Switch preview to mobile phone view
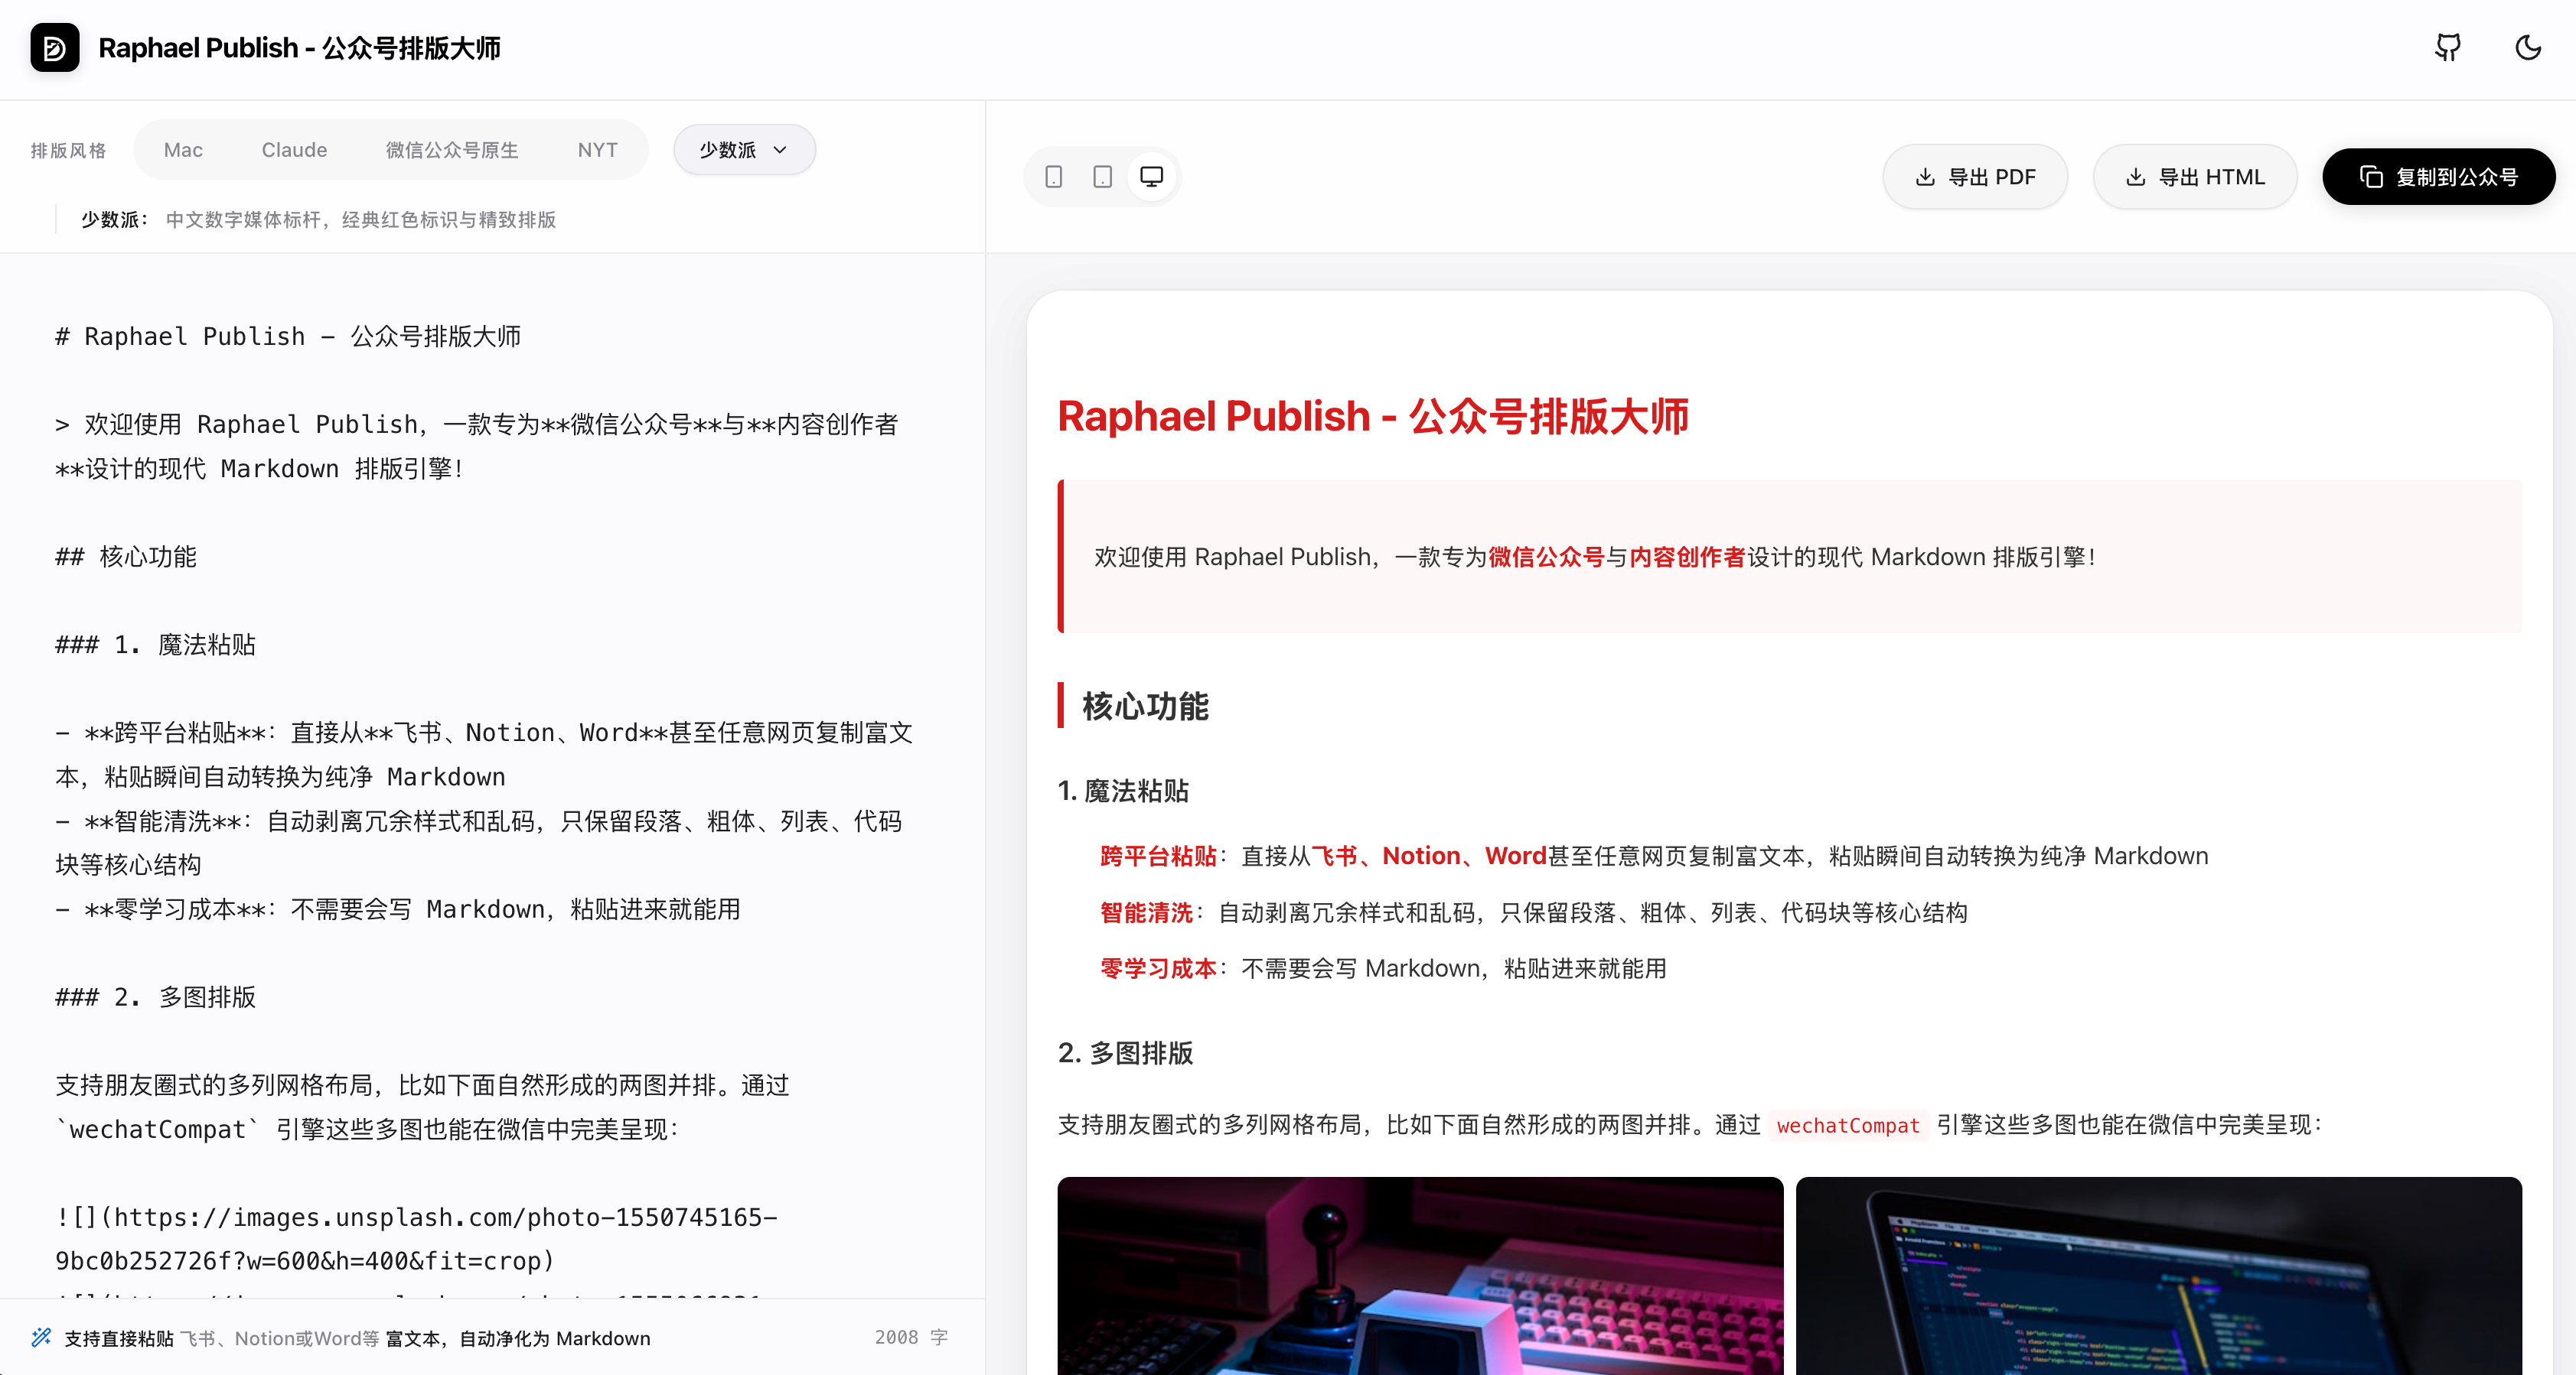2576x1375 pixels. pyautogui.click(x=1052, y=176)
